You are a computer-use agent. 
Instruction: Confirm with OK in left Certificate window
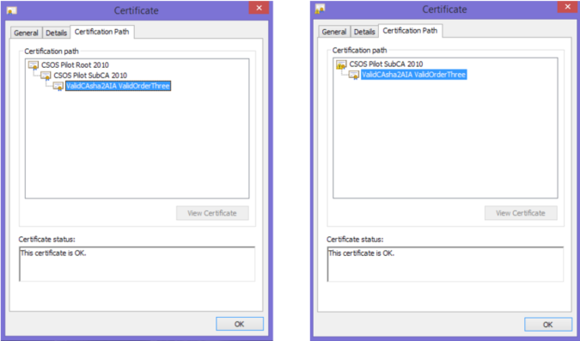(x=240, y=324)
